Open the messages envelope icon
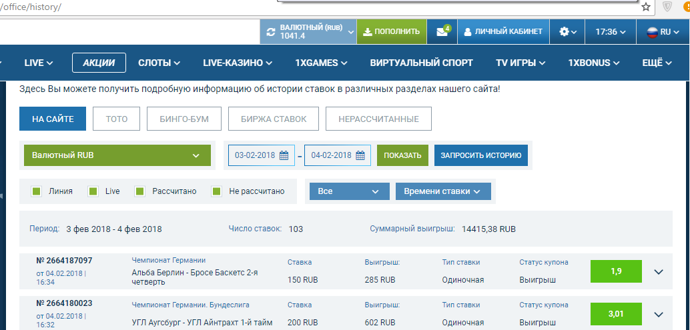 point(442,31)
